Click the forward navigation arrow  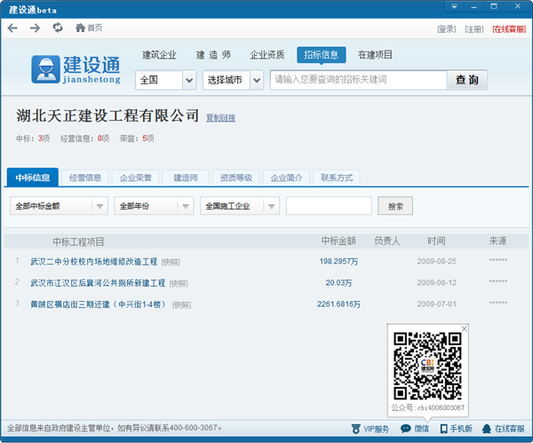click(x=35, y=28)
